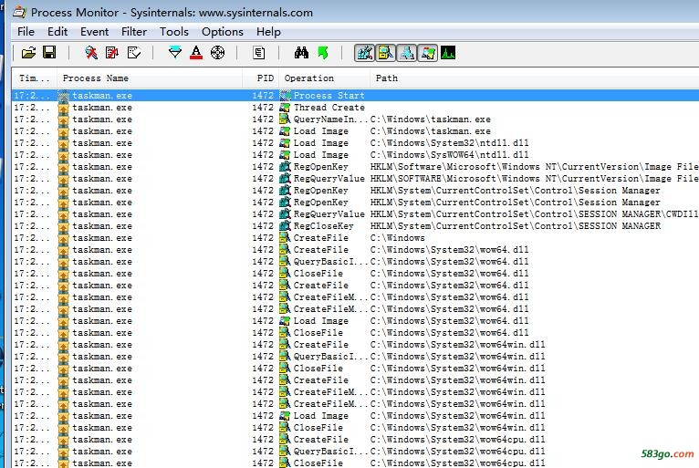The image size is (699, 468).
Task: Click the binoculars Find icon
Action: pyautogui.click(x=301, y=53)
